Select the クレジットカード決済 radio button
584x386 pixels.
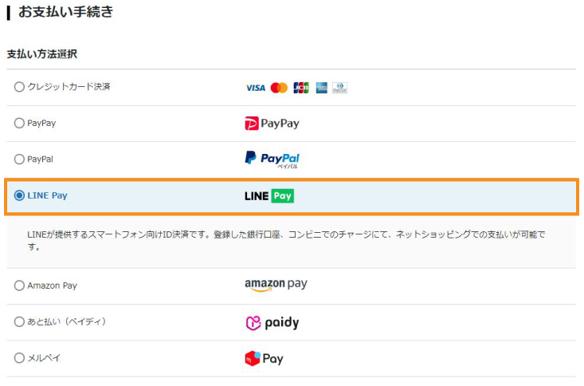pyautogui.click(x=19, y=87)
